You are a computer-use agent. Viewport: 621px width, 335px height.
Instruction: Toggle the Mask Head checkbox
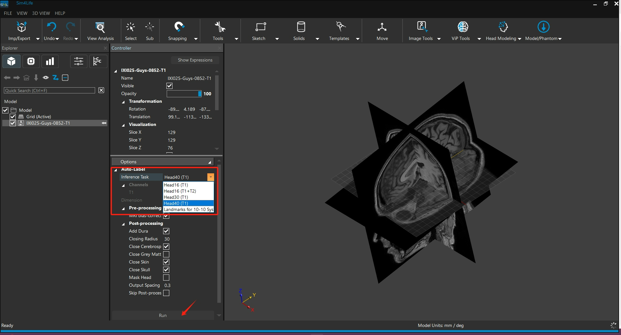pos(166,278)
